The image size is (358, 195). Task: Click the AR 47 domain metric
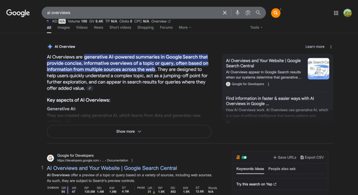(74, 190)
